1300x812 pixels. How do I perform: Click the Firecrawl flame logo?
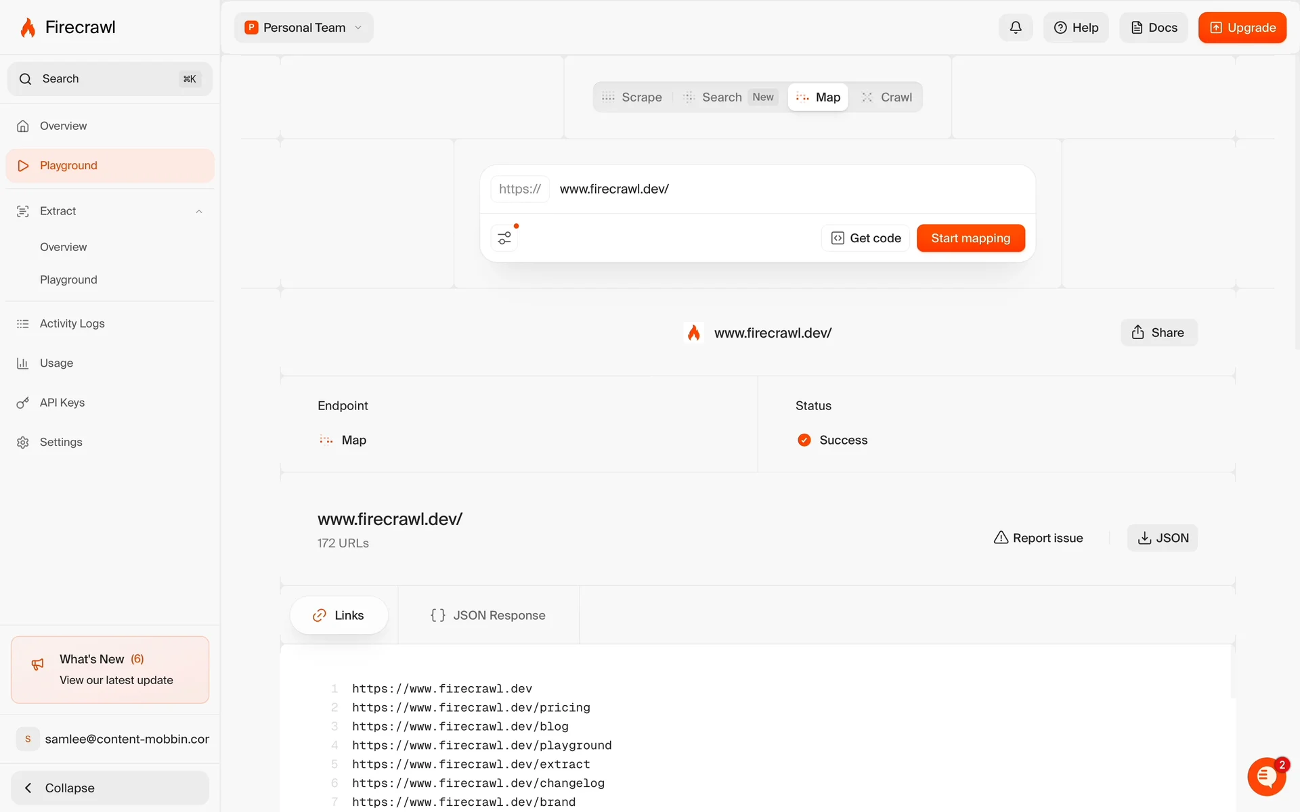pyautogui.click(x=28, y=28)
